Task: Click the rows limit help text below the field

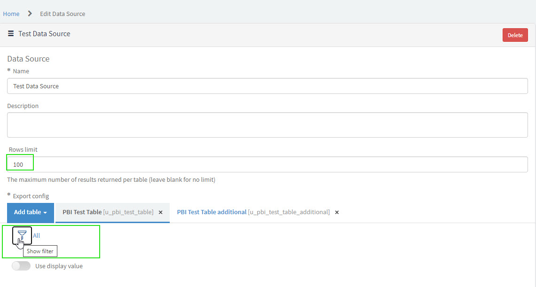Action: (111, 180)
